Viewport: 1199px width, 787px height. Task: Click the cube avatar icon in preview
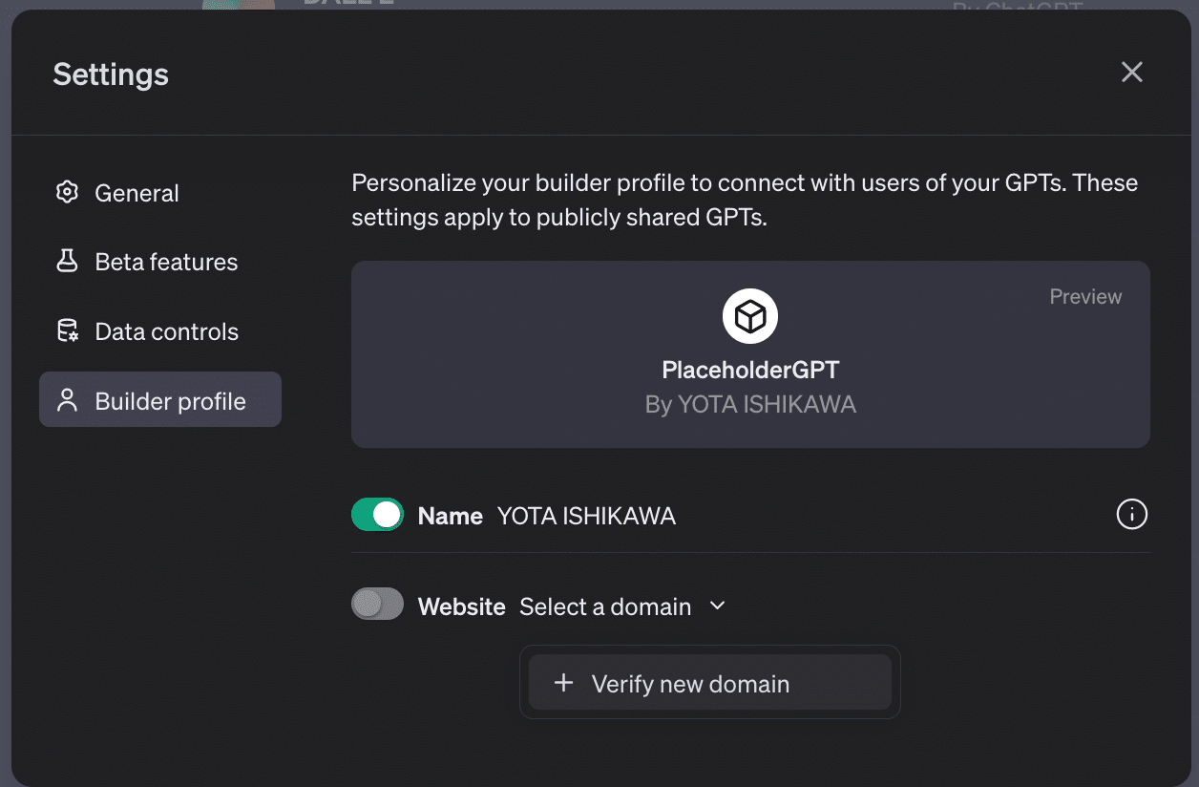[750, 316]
